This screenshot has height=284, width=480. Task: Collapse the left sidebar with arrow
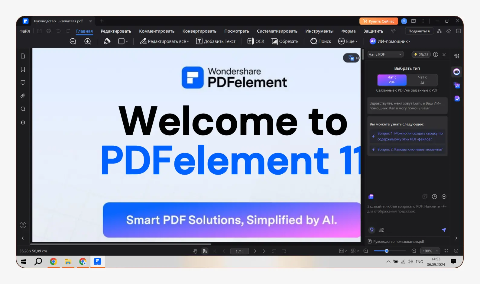pos(23,238)
